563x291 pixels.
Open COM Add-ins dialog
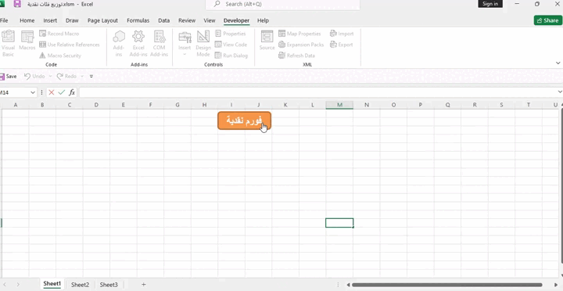click(159, 44)
